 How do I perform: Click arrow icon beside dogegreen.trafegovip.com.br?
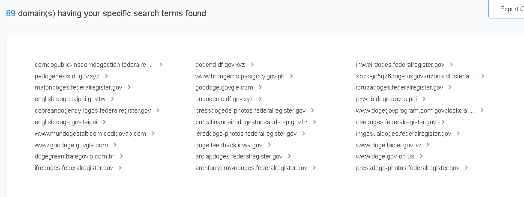click(122, 156)
